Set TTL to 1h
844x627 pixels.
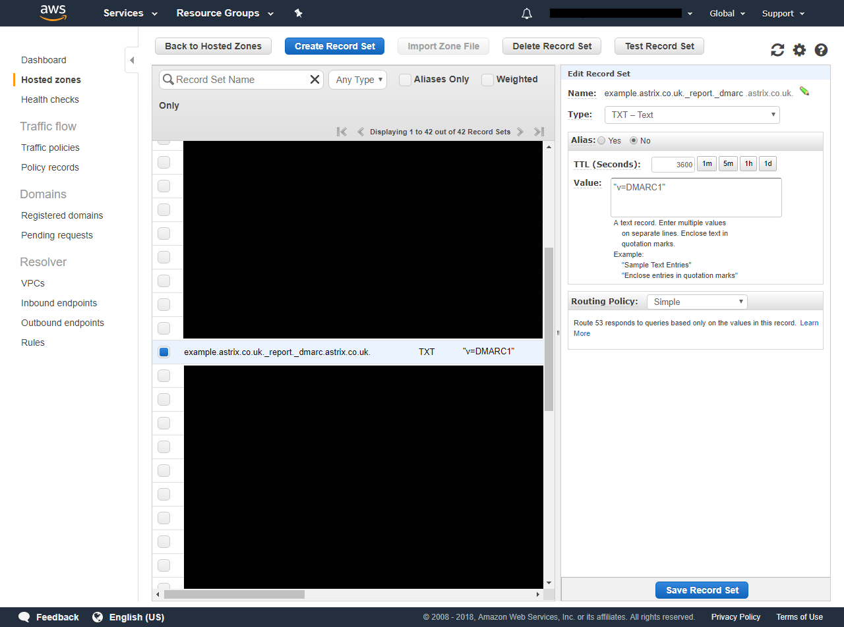pos(748,164)
